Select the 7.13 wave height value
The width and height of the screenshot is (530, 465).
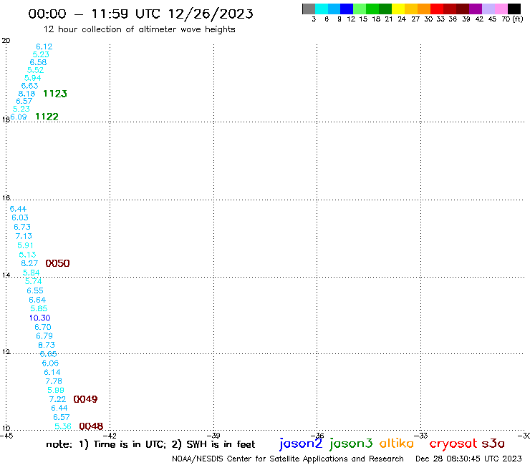pyautogui.click(x=24, y=236)
